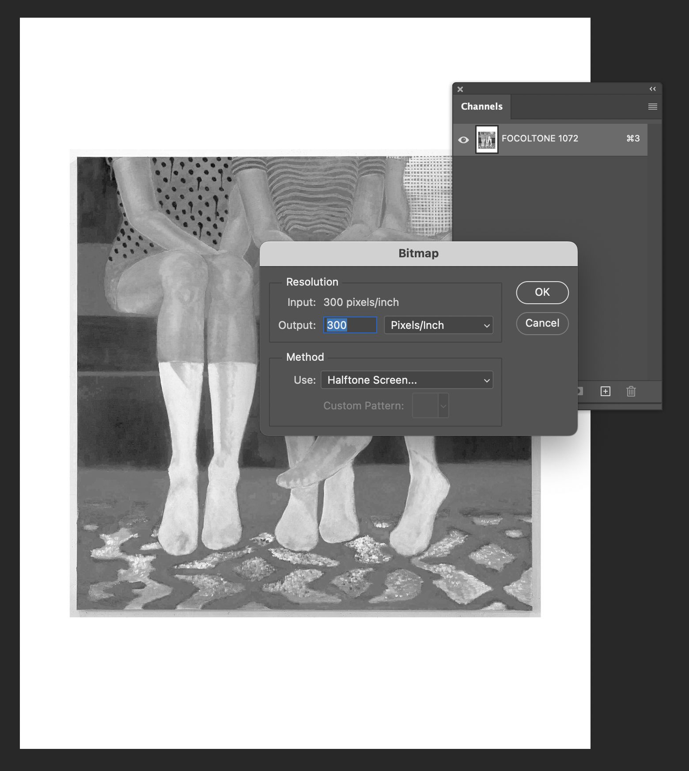The width and height of the screenshot is (689, 771).
Task: Collapse the Channels panel using the double-arrow icon
Action: coord(652,89)
